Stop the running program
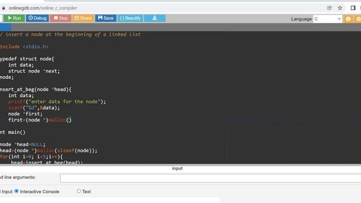Image resolution: width=361 pixels, height=203 pixels. coord(60,18)
